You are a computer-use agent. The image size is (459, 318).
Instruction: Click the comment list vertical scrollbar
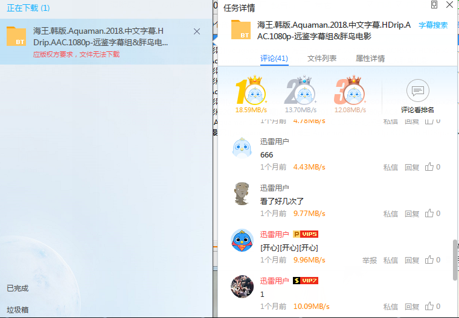pyautogui.click(x=455, y=259)
